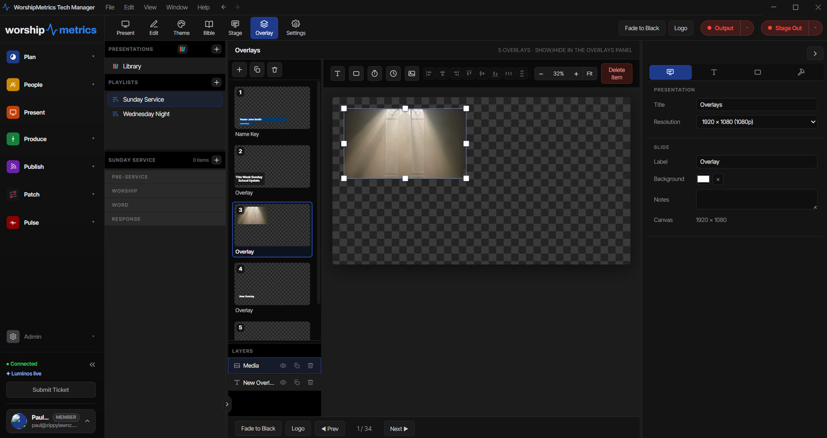
Task: Go to the next slide with Next
Action: pyautogui.click(x=399, y=429)
